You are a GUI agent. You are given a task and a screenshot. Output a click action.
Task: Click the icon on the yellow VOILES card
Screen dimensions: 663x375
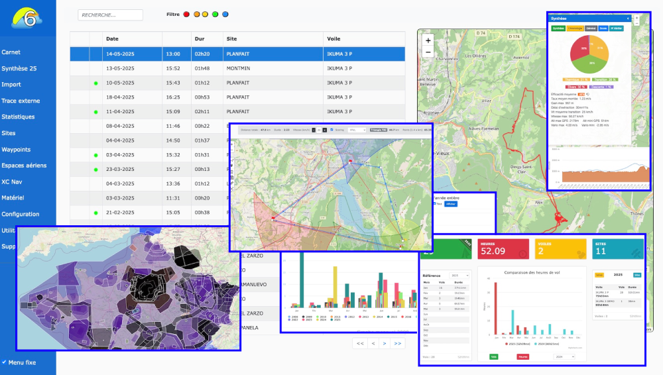(581, 254)
